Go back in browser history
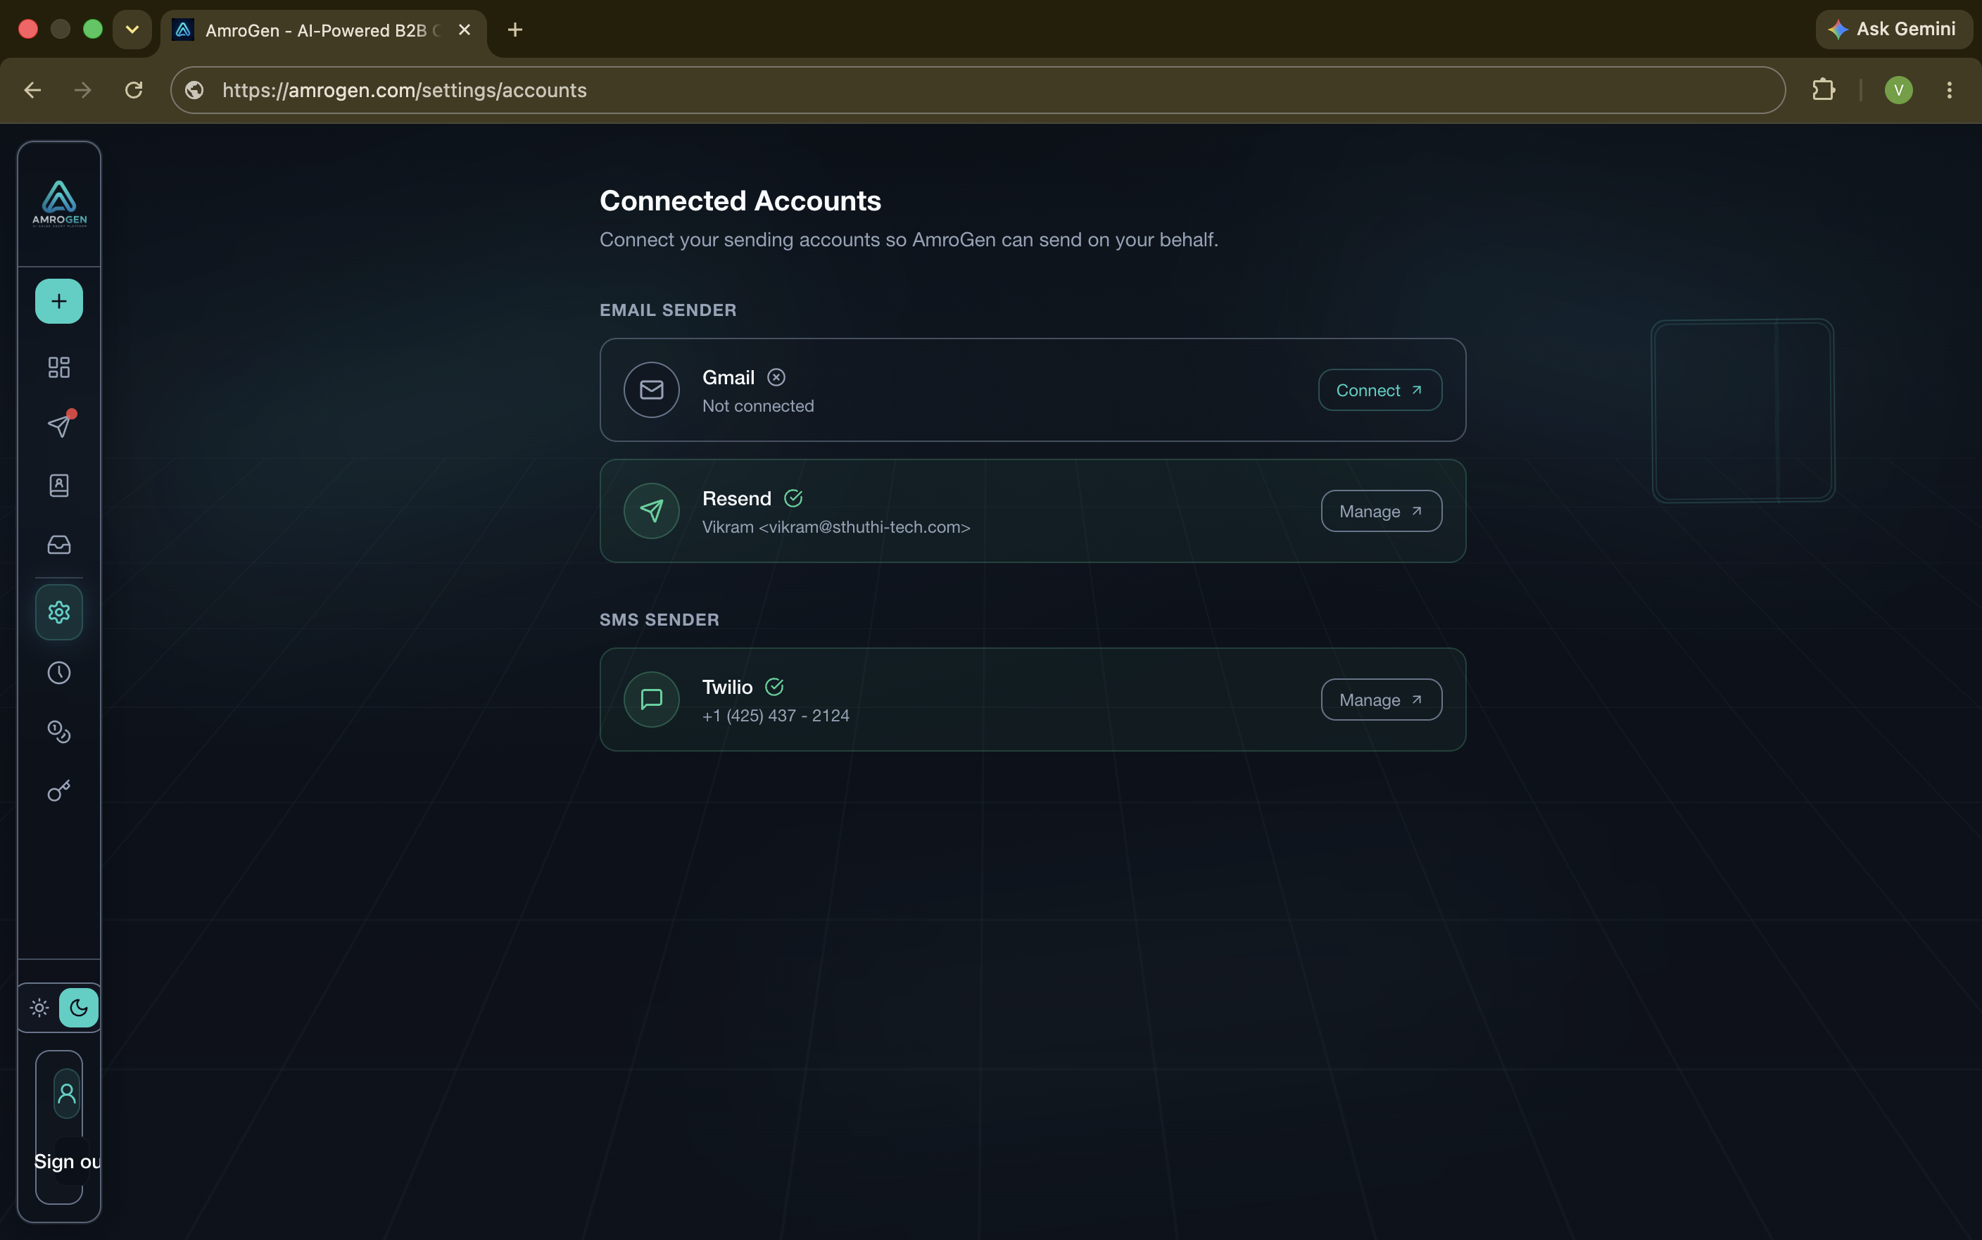The width and height of the screenshot is (1982, 1240). [33, 90]
